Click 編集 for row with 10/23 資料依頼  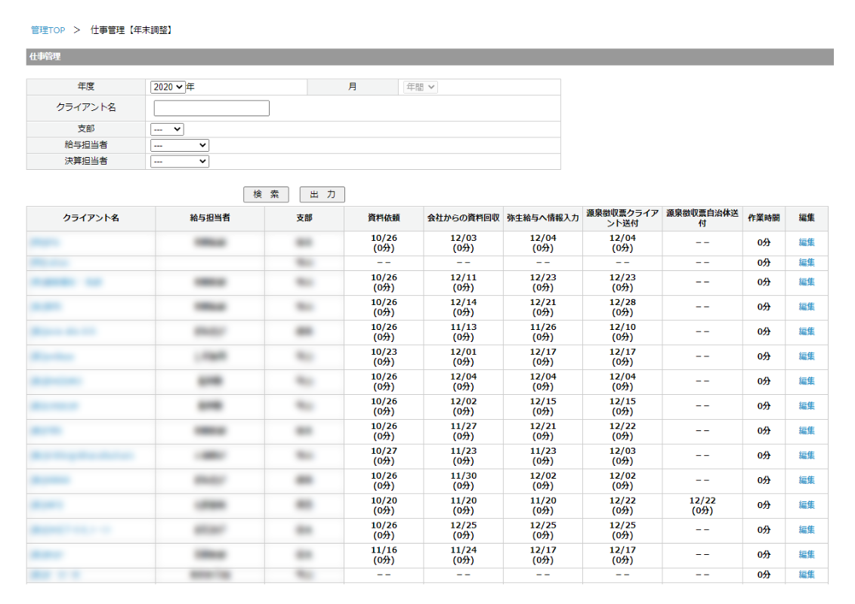(807, 356)
